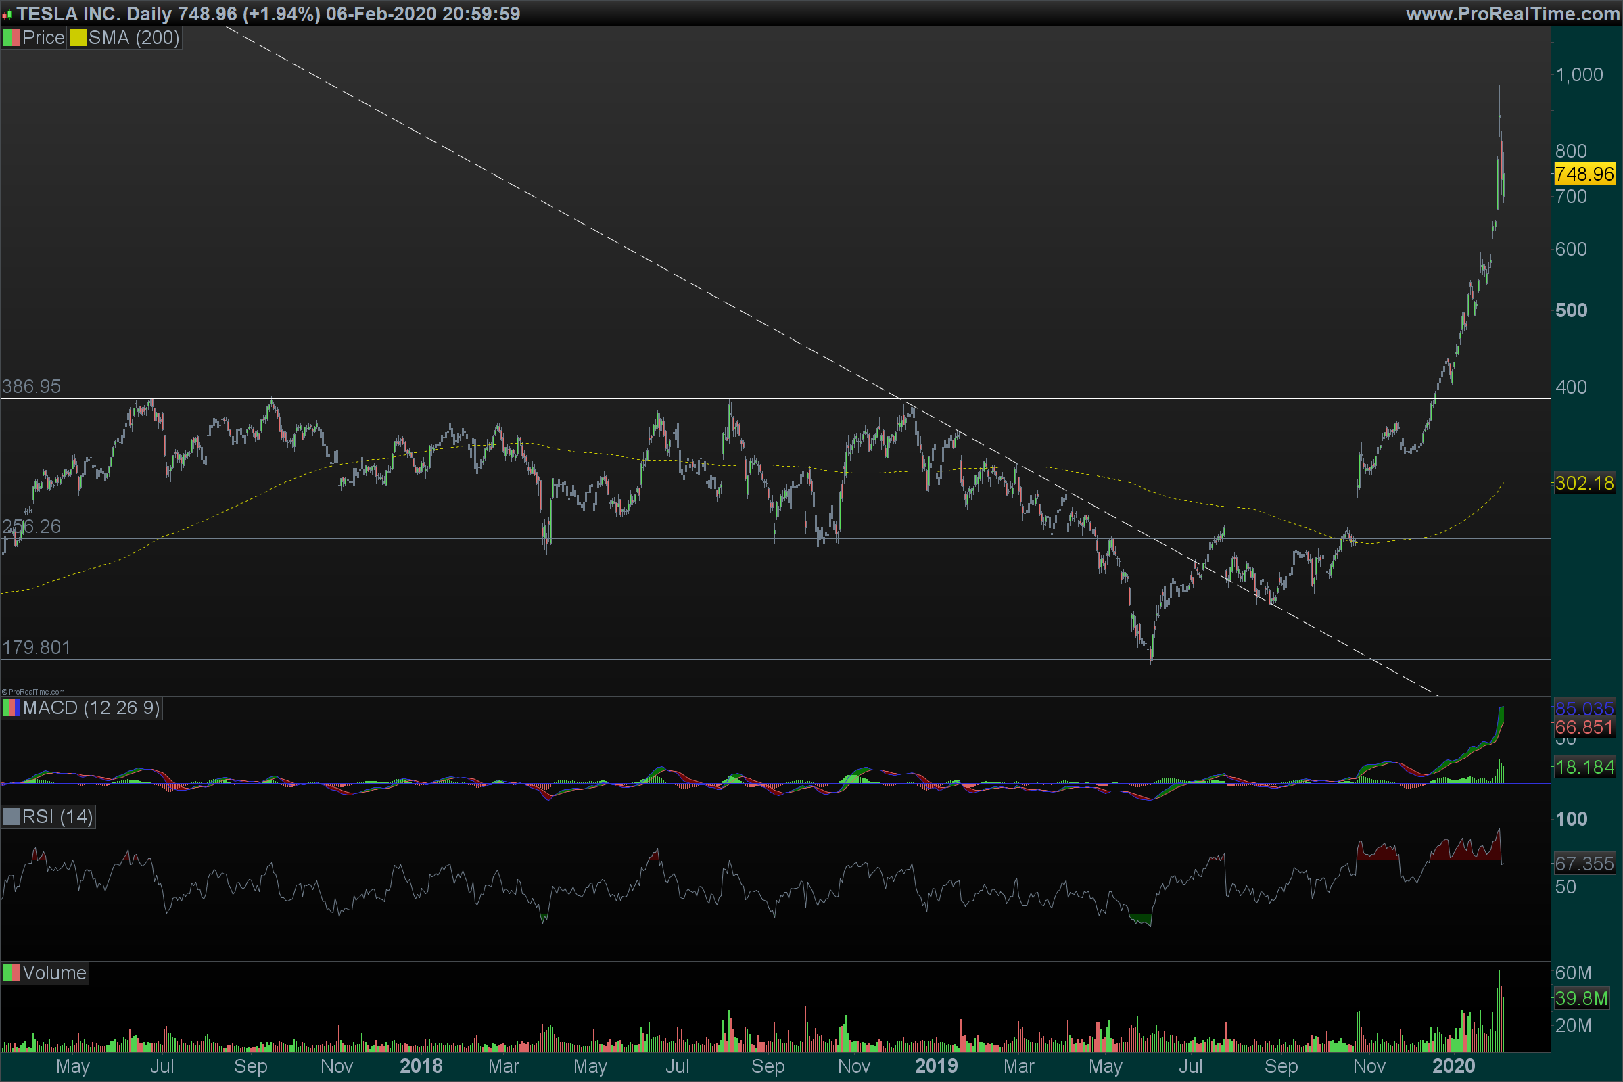Click the MACD (12 26 9) legend icon

tap(11, 708)
